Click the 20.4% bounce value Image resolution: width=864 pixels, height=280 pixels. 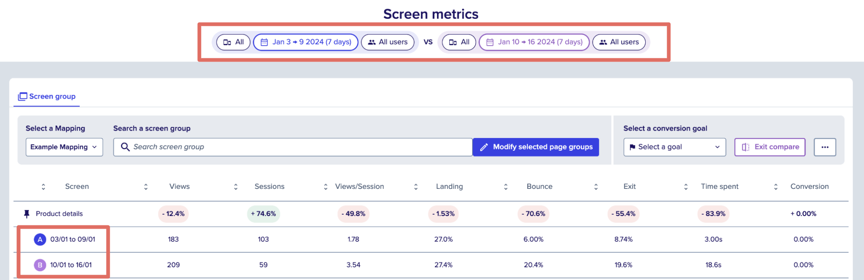point(534,265)
